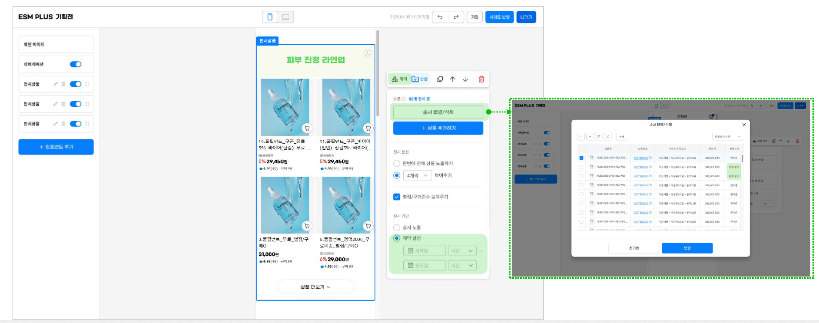Expand the 상품 더보기 list

[315, 287]
